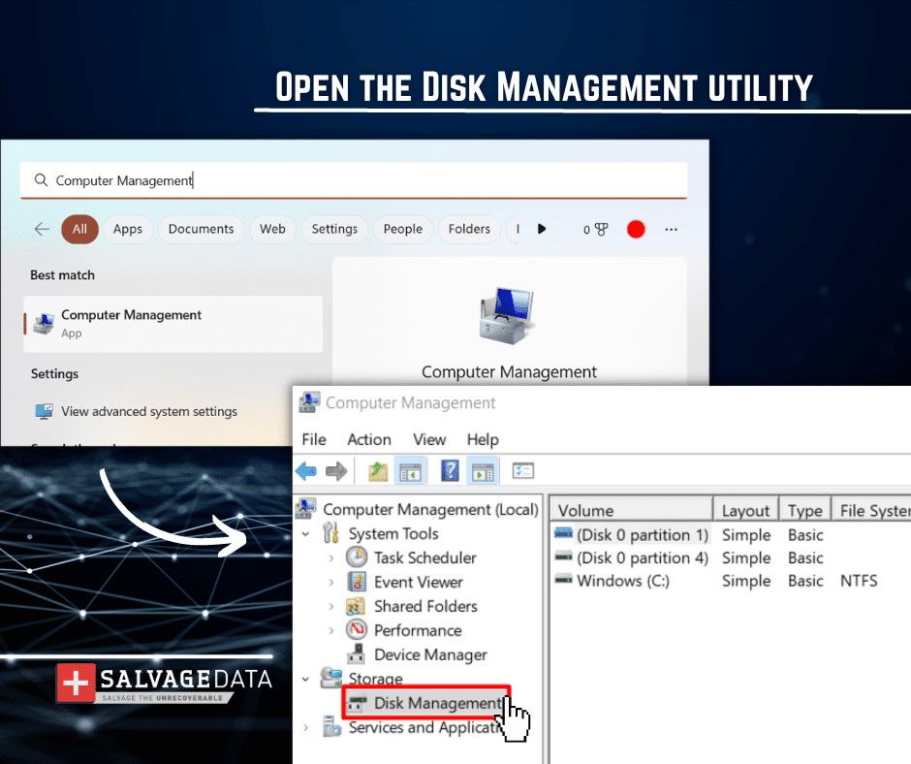This screenshot has width=911, height=764.
Task: Click the red profile circle
Action: point(636,229)
